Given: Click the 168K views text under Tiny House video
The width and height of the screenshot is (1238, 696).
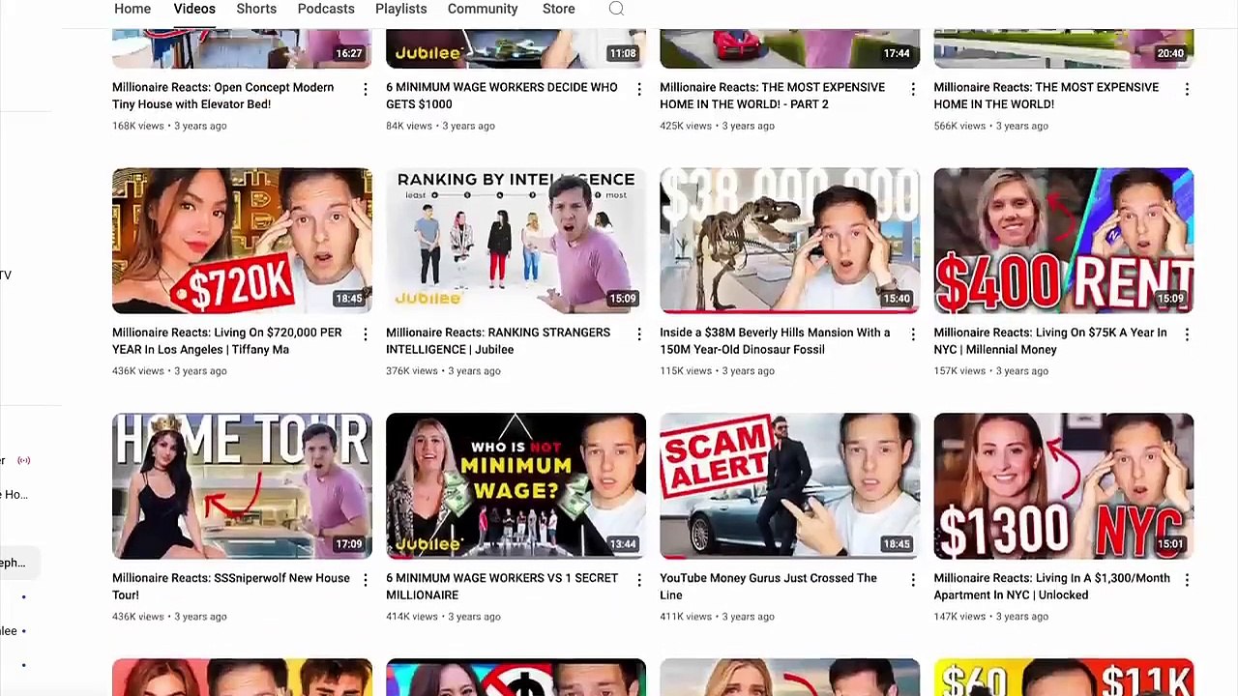Looking at the screenshot, I should tap(138, 126).
